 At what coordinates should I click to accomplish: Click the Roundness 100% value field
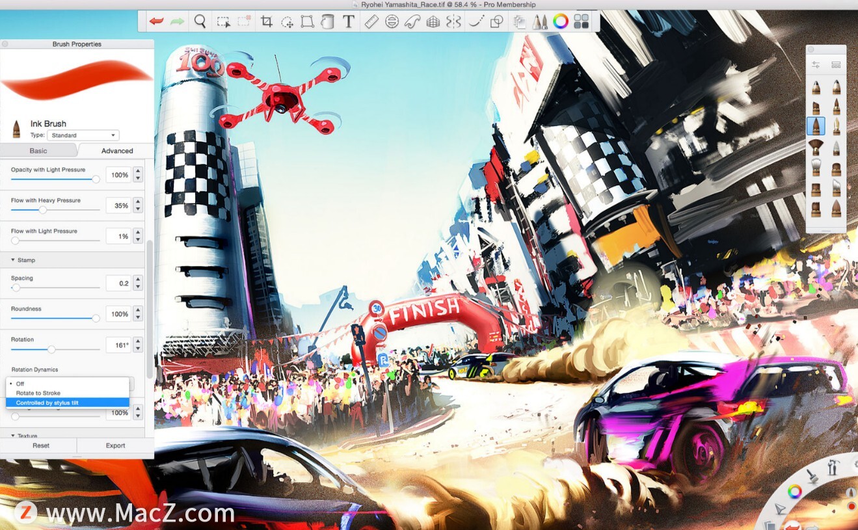click(118, 314)
